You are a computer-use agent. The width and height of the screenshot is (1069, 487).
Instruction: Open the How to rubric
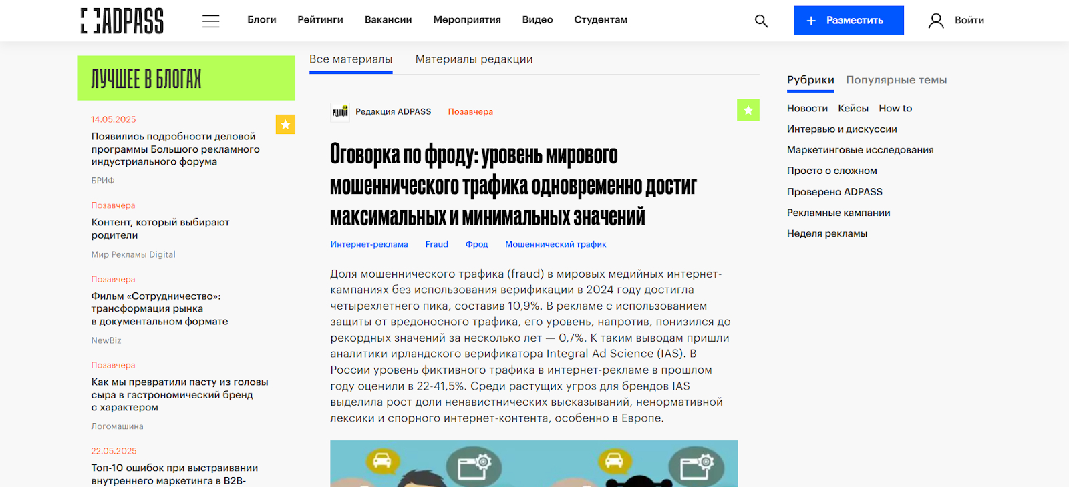point(895,108)
